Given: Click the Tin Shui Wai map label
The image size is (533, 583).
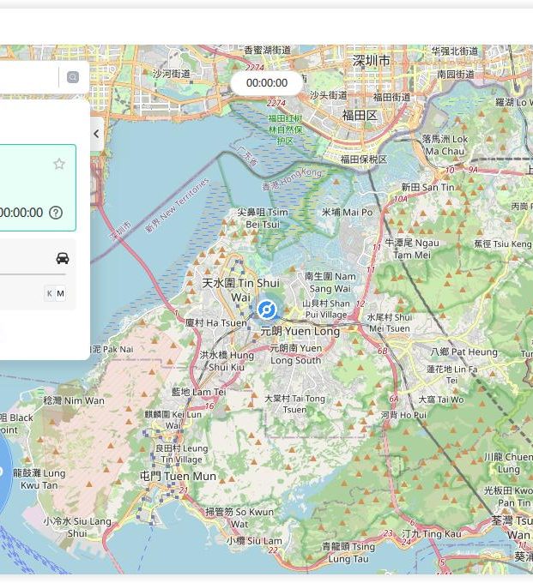Looking at the screenshot, I should (x=240, y=289).
